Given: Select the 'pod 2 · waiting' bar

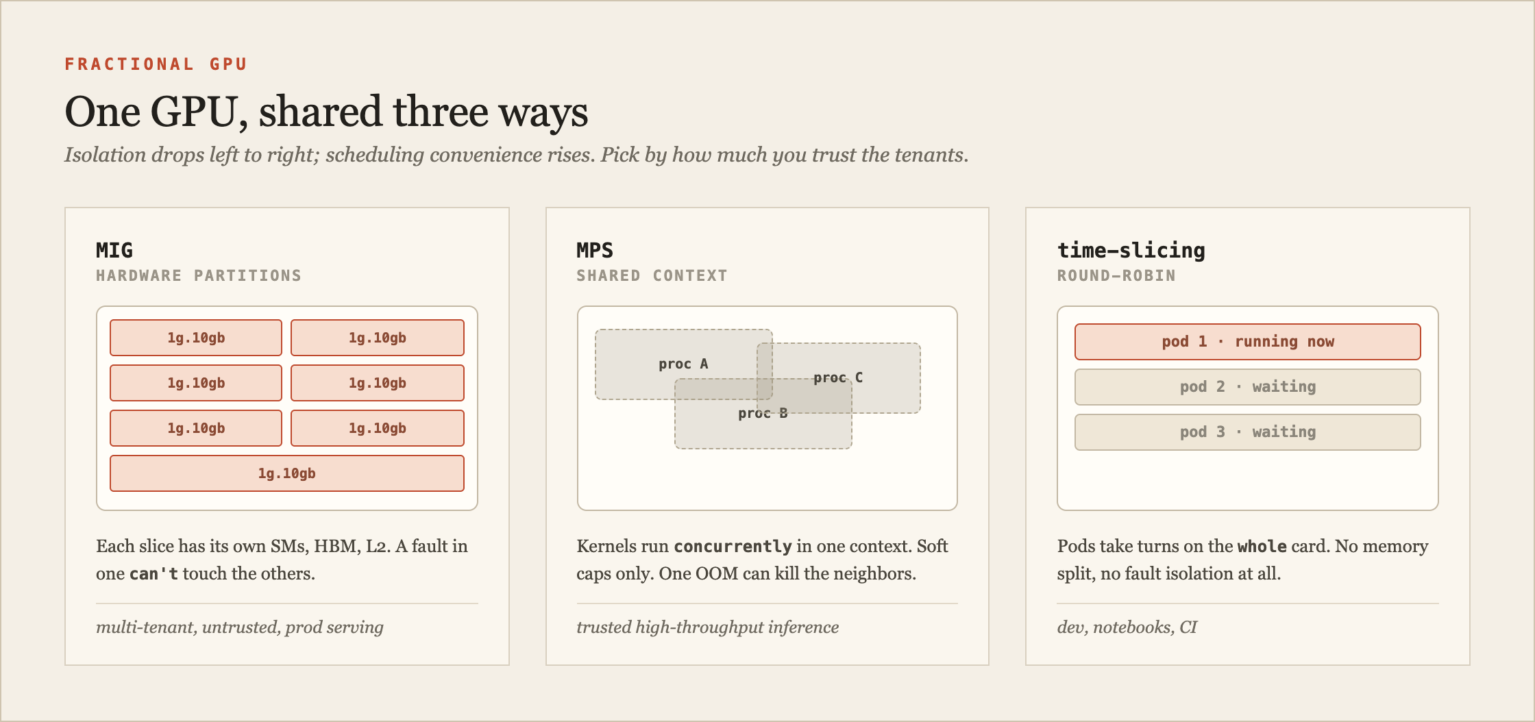Looking at the screenshot, I should pyautogui.click(x=1247, y=387).
